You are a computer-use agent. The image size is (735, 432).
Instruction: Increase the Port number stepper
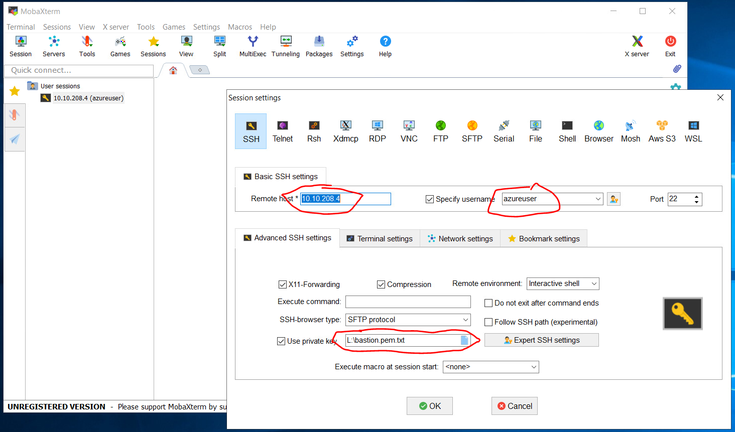pyautogui.click(x=697, y=196)
